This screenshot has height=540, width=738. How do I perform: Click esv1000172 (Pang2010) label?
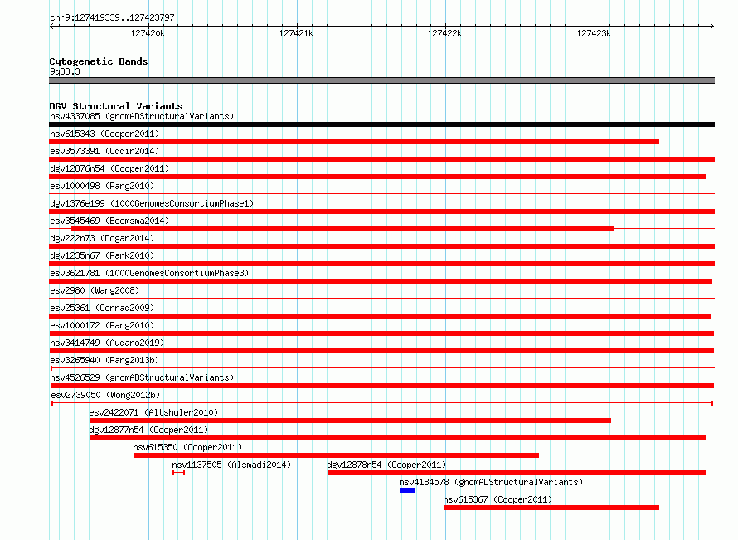click(102, 325)
